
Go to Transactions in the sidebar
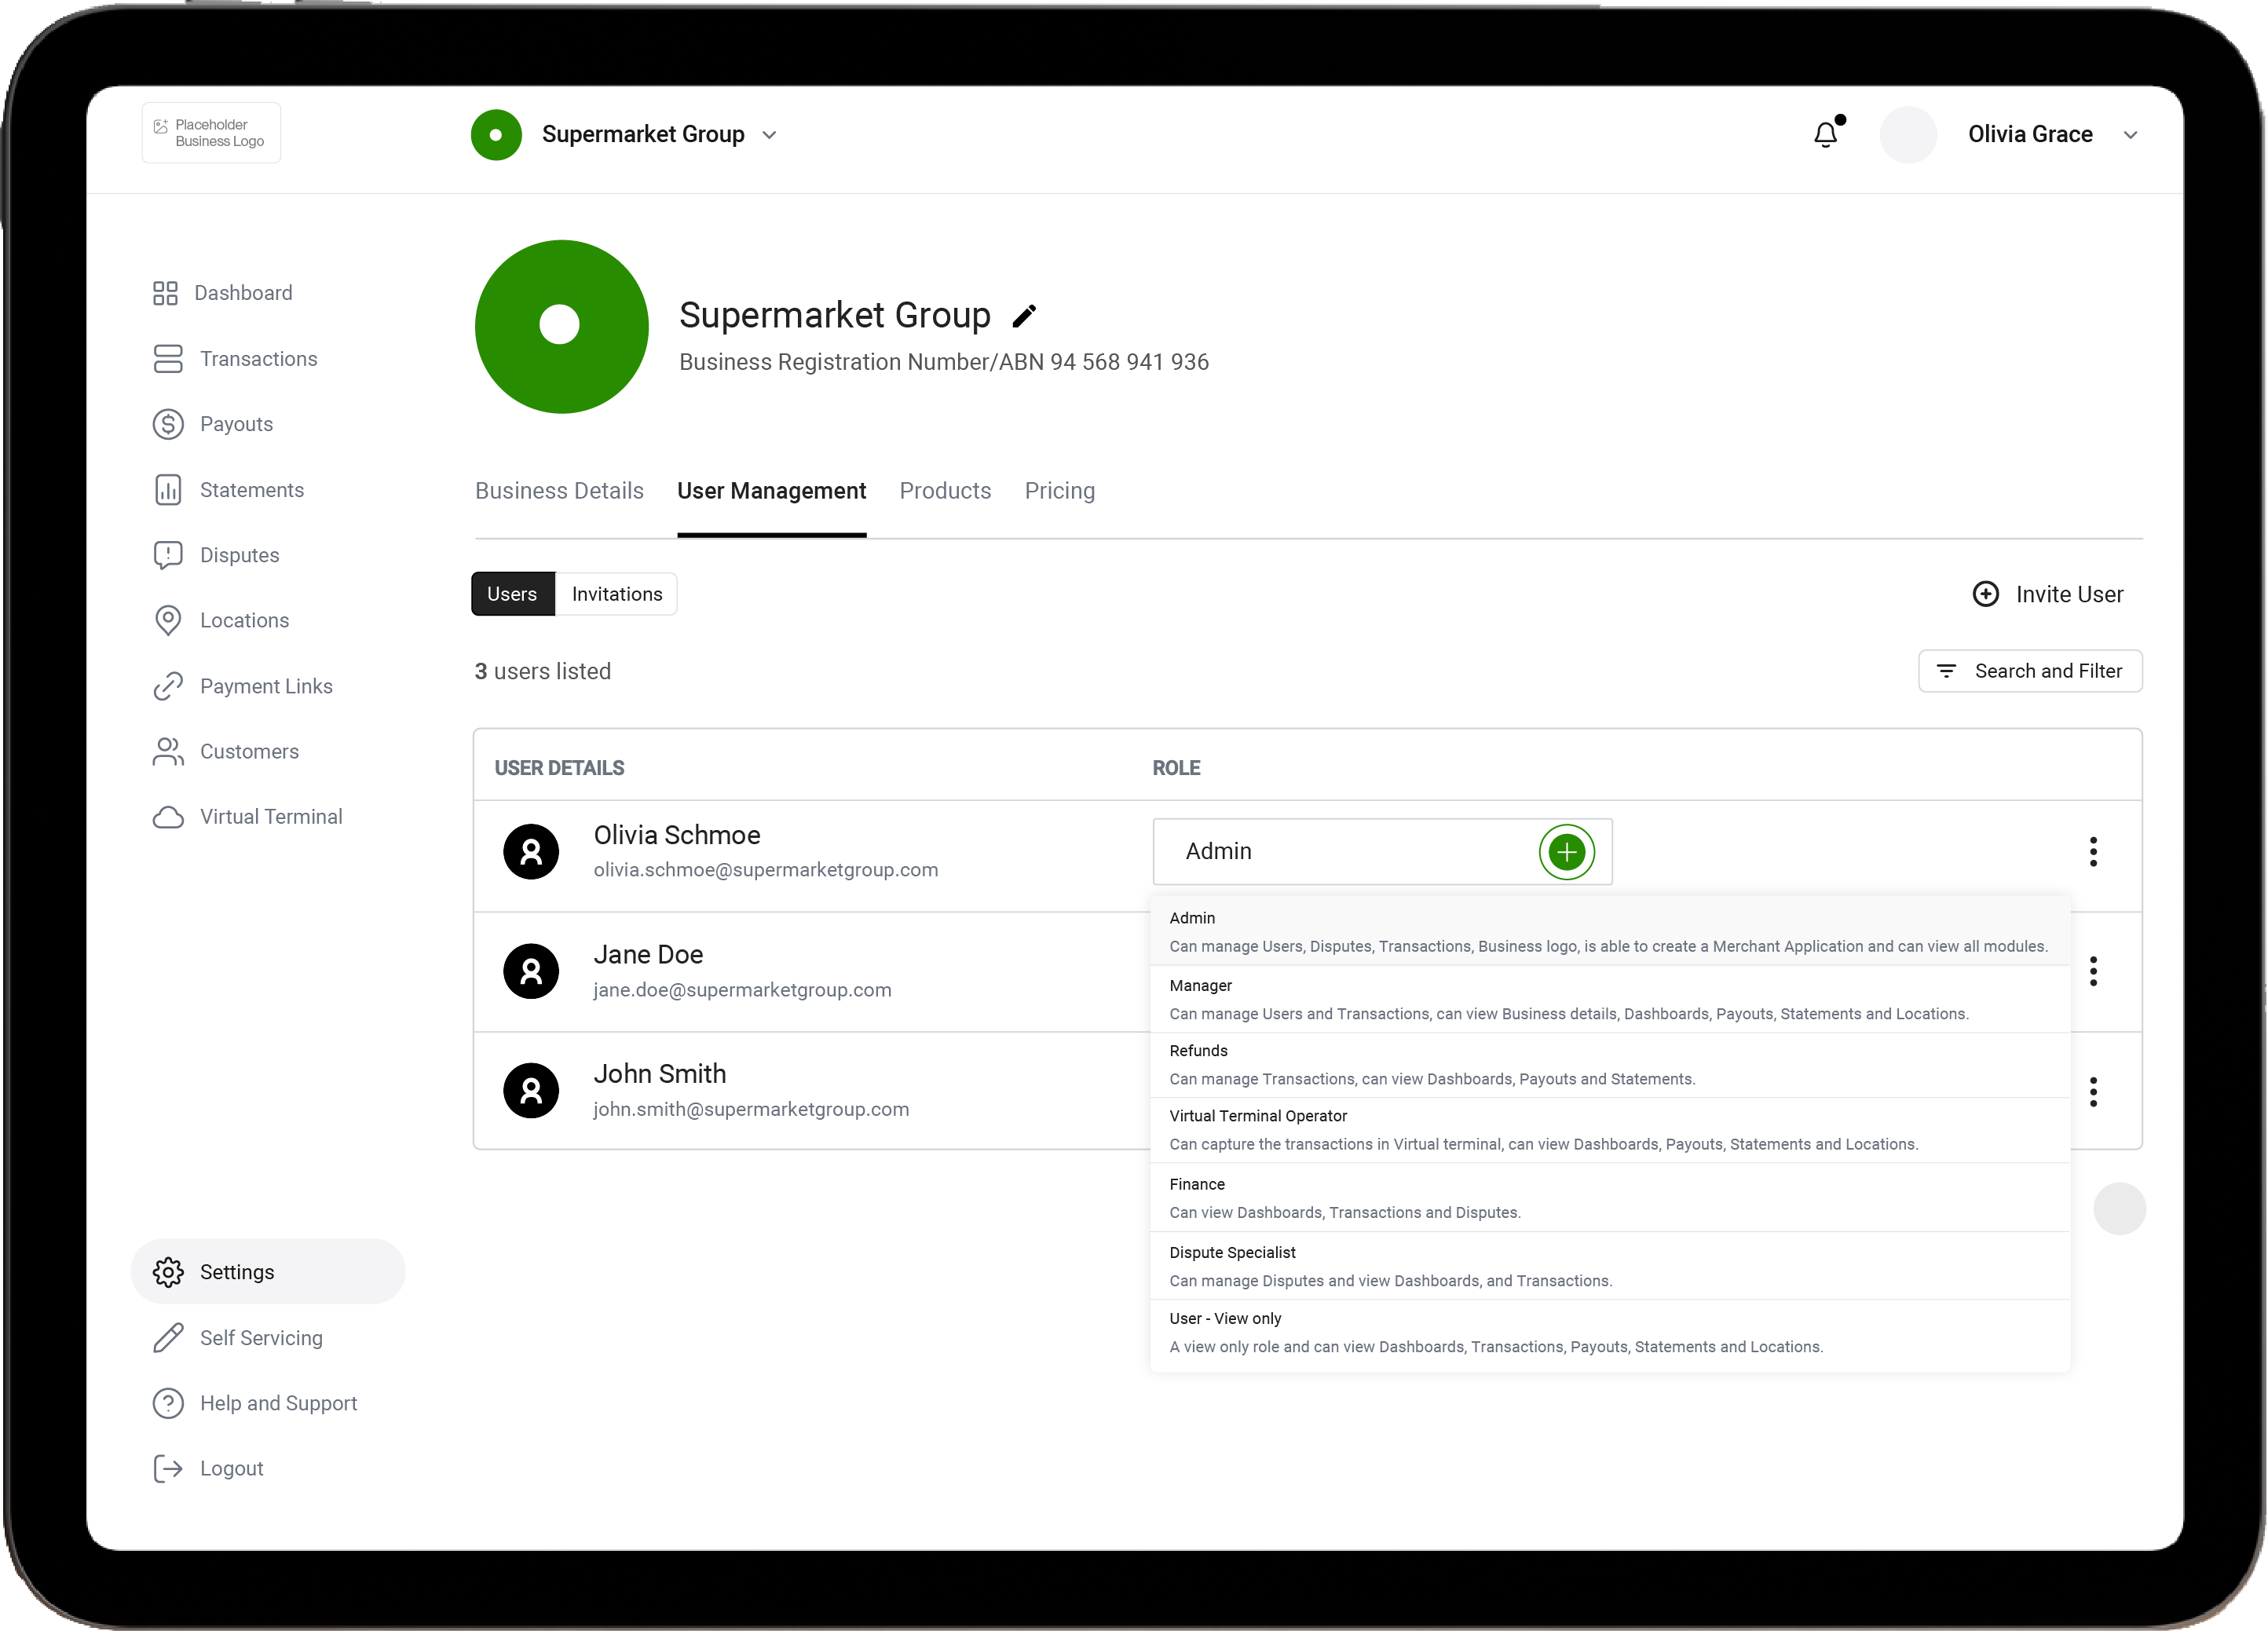pos(258,359)
